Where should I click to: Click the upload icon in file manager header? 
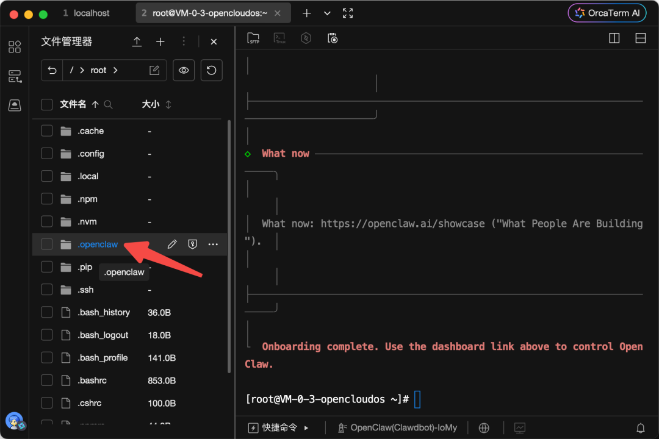137,41
